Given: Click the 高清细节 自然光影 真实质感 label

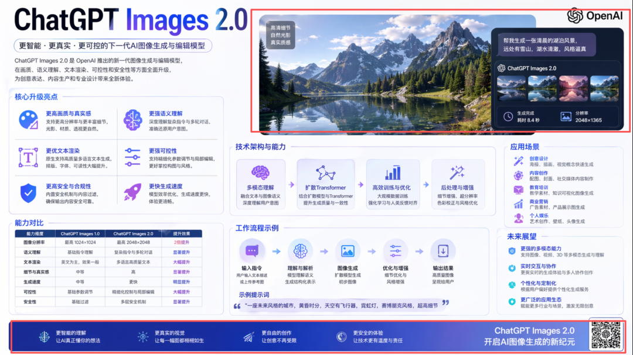Looking at the screenshot, I should tap(280, 35).
